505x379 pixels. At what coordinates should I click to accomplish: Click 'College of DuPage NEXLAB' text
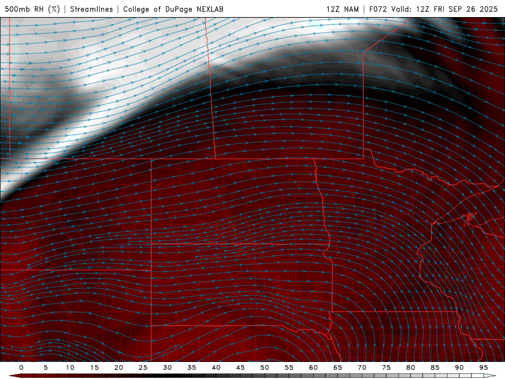coord(173,9)
